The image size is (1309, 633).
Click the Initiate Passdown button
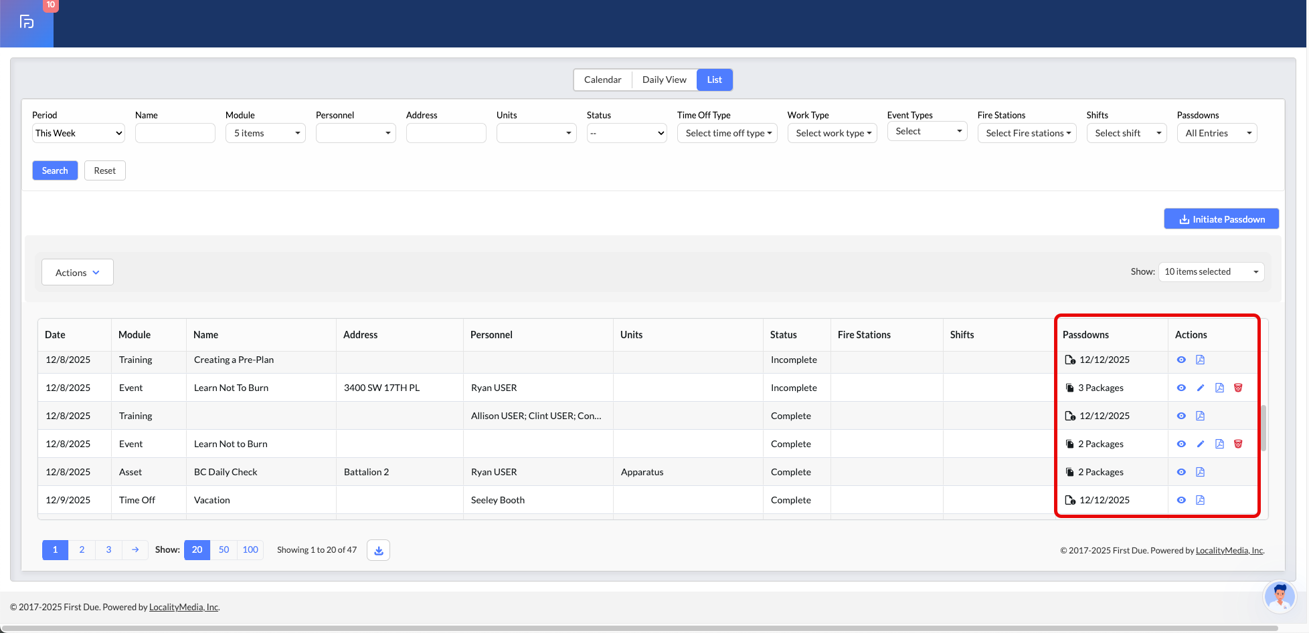[x=1221, y=219]
